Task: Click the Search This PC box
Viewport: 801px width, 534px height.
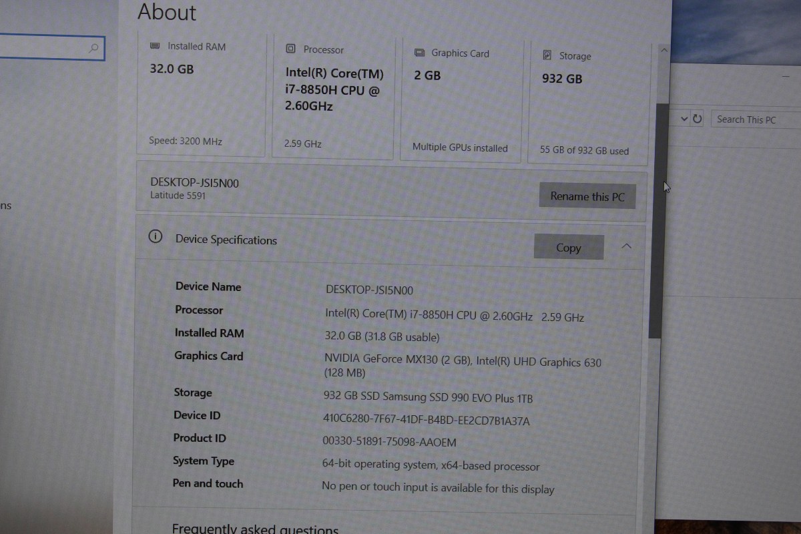Action: pyautogui.click(x=756, y=119)
